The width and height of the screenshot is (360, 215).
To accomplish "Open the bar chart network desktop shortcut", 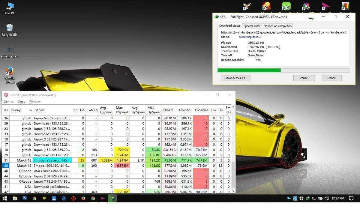I will click(345, 7).
